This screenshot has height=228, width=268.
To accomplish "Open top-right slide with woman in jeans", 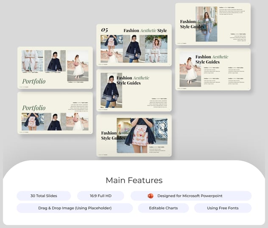I will (213, 24).
